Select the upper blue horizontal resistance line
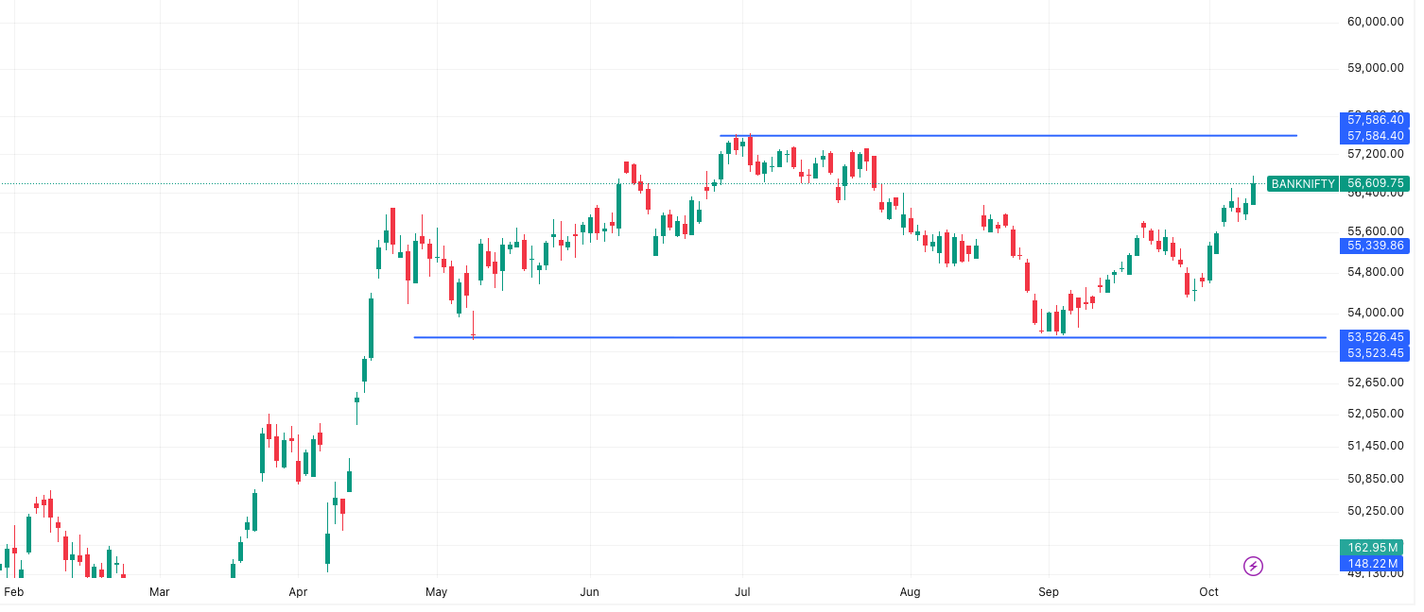Image resolution: width=1424 pixels, height=612 pixels. coord(1007,136)
